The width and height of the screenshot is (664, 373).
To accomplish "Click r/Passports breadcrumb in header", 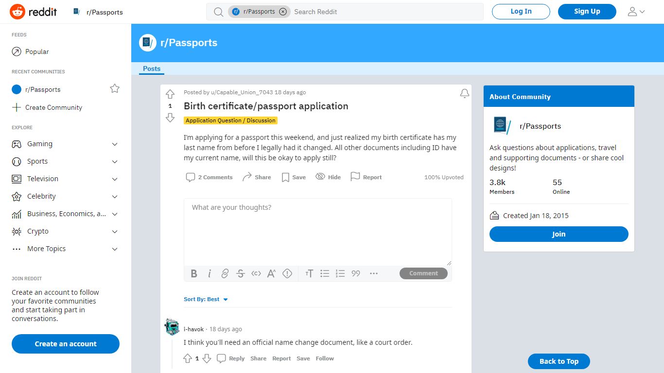I will click(x=105, y=12).
